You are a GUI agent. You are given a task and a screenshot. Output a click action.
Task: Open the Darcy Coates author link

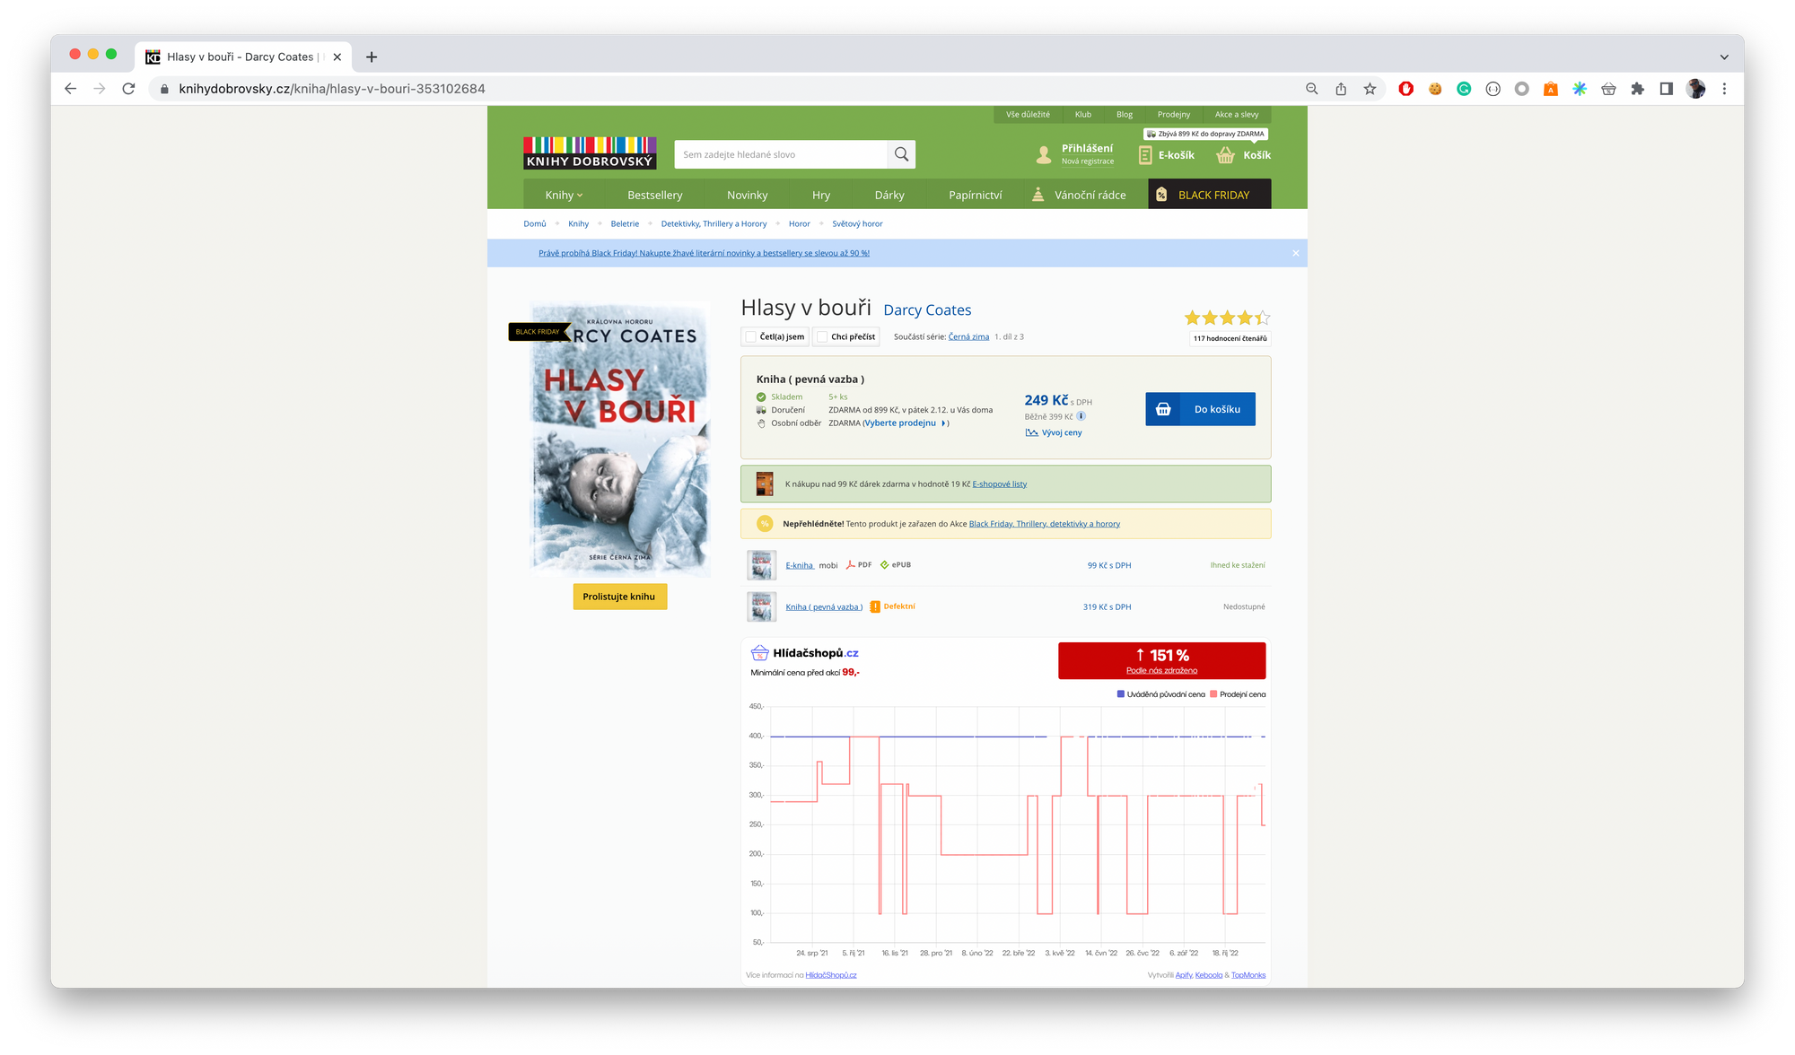coord(927,310)
